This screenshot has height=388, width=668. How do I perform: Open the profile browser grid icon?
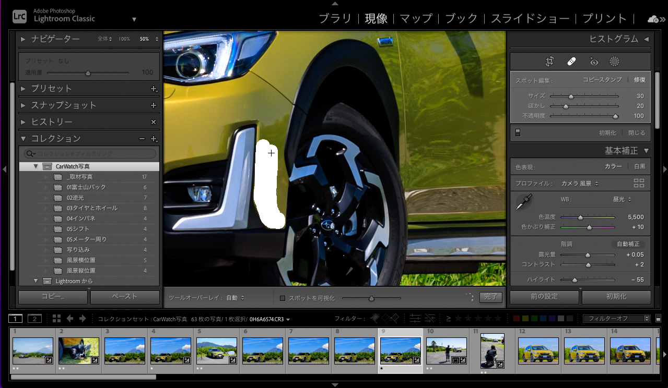coord(639,183)
